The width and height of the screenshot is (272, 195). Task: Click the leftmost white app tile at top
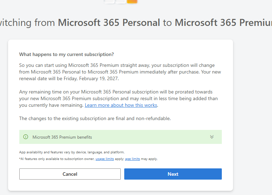[x=109, y=1]
